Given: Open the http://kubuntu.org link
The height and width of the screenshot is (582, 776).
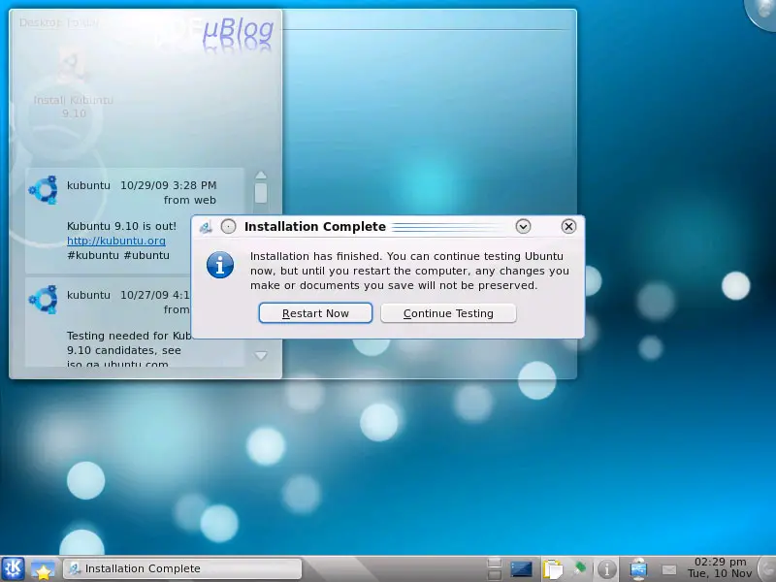Looking at the screenshot, I should pos(116,241).
